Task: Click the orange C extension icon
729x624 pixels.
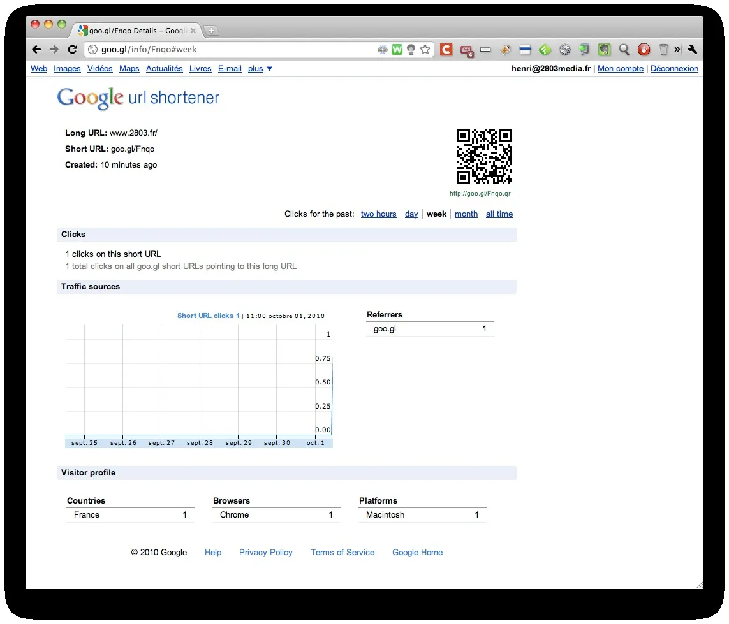Action: [446, 49]
